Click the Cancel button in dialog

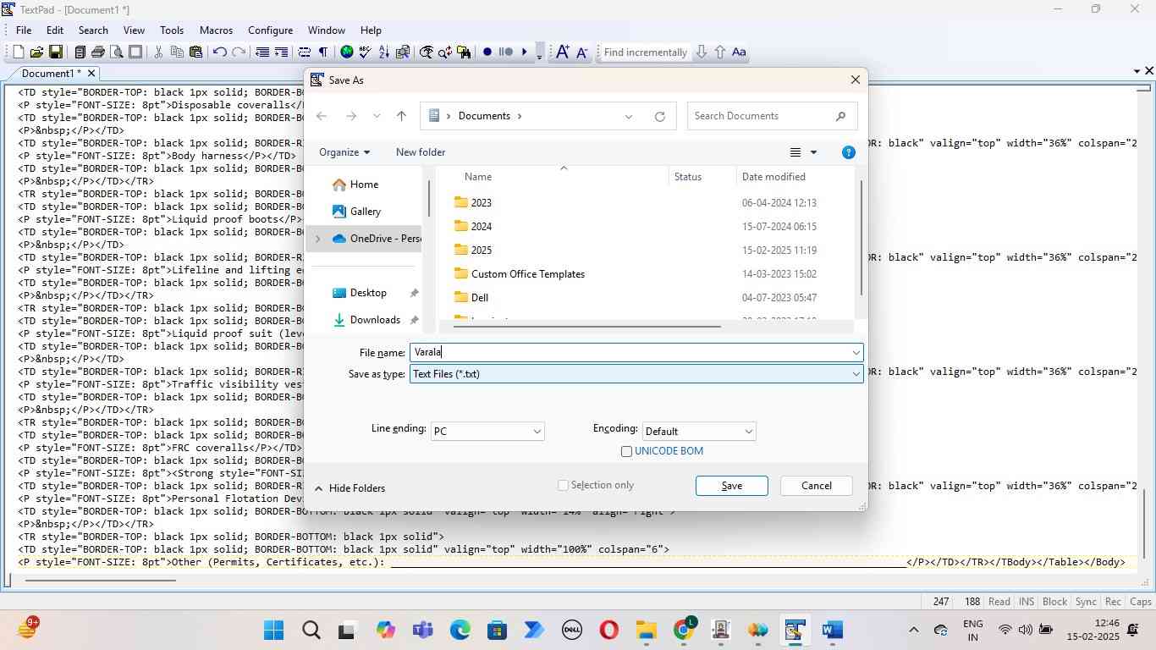tap(817, 486)
